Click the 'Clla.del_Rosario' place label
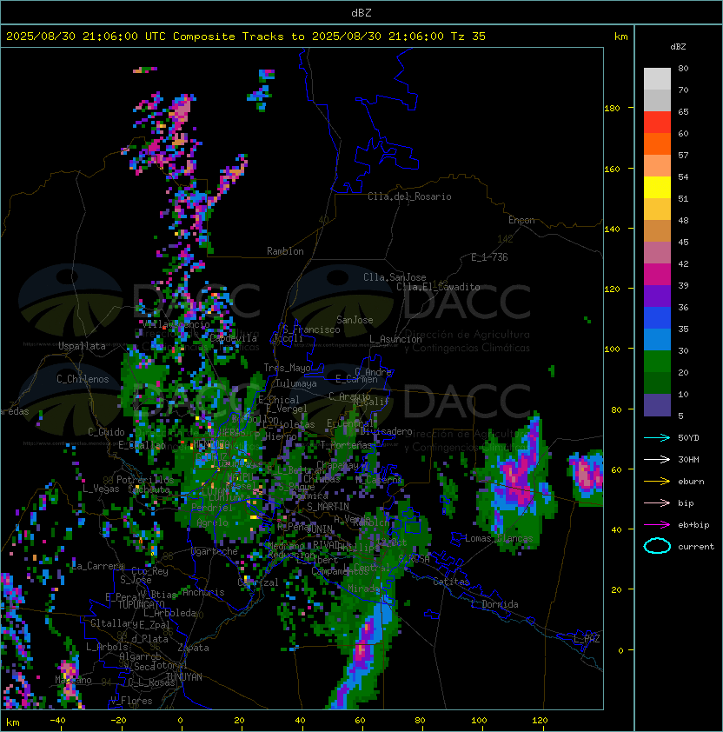Screen dimensions: 723x732 tap(409, 196)
